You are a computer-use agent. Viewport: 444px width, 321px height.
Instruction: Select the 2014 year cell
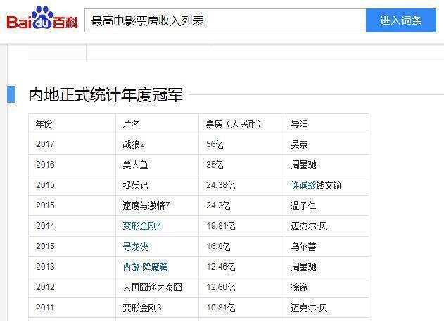point(72,226)
